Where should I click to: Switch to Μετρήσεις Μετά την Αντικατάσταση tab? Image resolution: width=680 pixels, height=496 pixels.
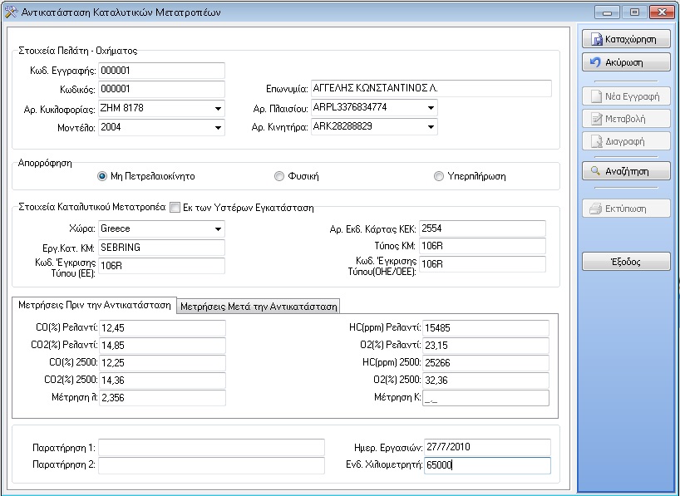click(259, 306)
